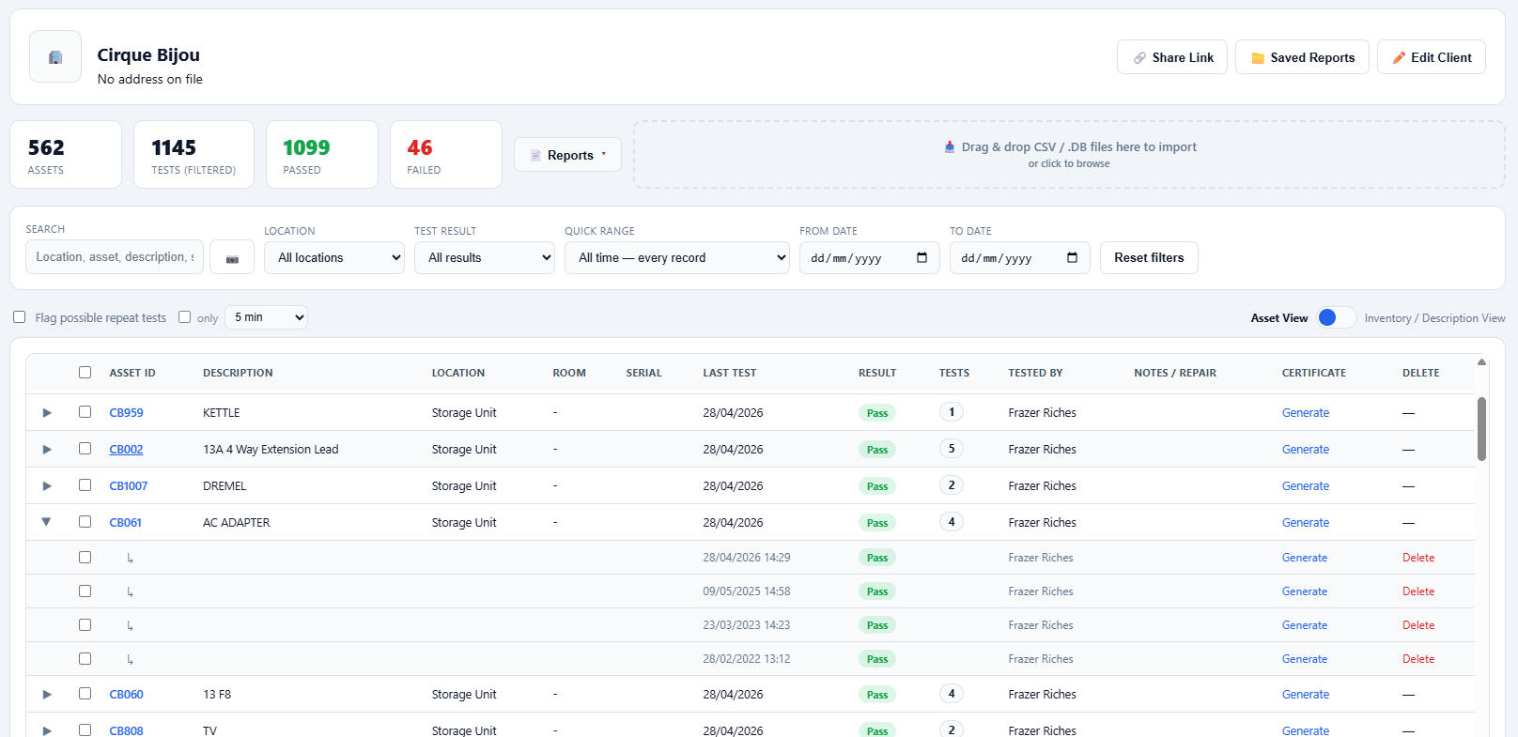Delete the 09/05/2025 14:58 test record
The image size is (1518, 737).
pos(1418,591)
